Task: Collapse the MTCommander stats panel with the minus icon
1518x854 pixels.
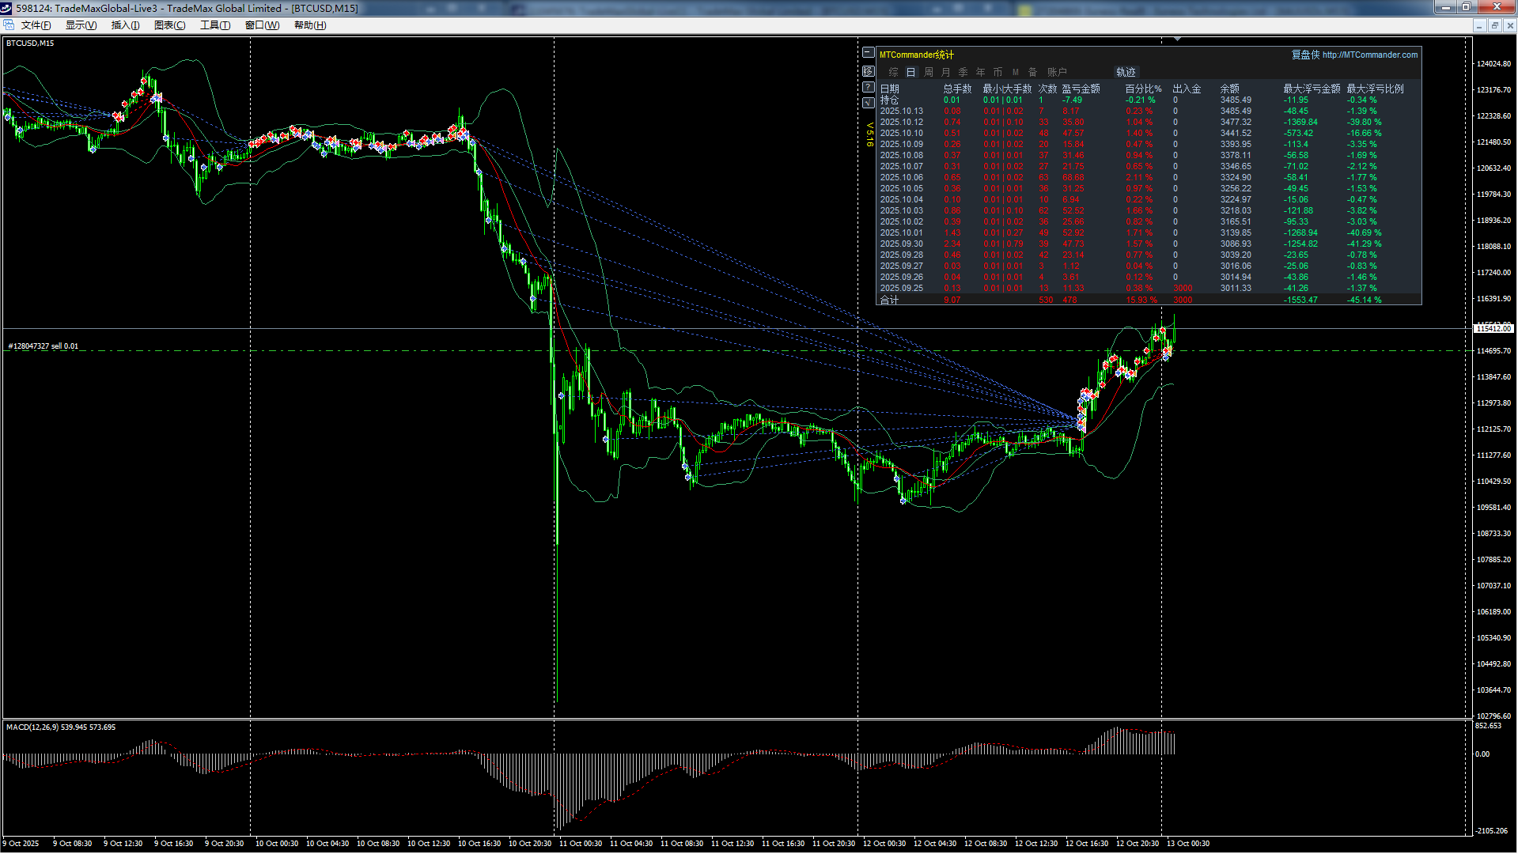Action: click(869, 53)
